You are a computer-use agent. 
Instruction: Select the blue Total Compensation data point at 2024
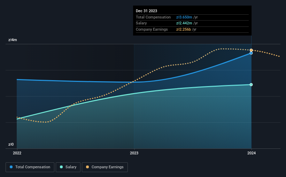pos(251,53)
